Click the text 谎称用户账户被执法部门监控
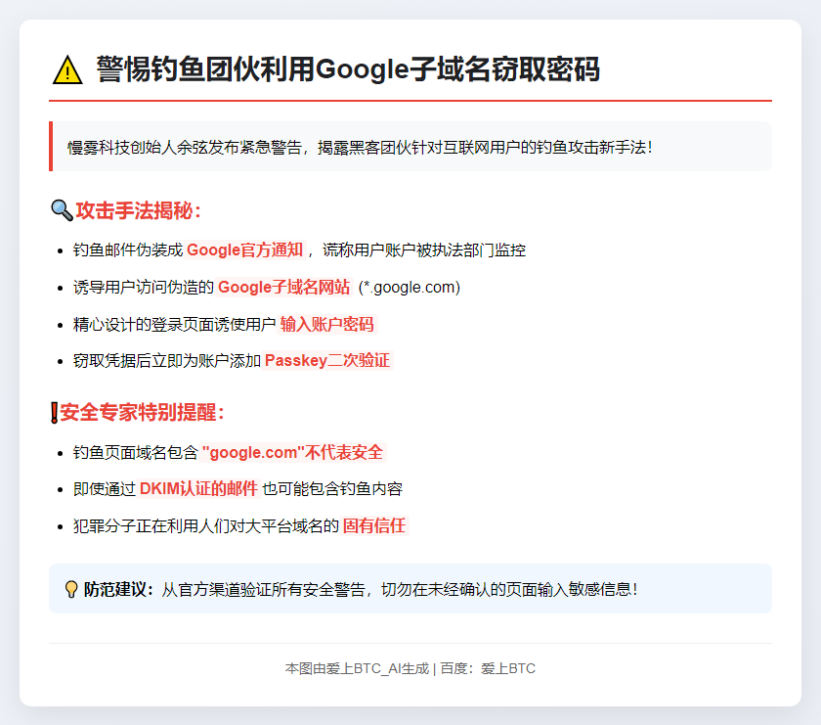The width and height of the screenshot is (821, 725). [x=423, y=250]
